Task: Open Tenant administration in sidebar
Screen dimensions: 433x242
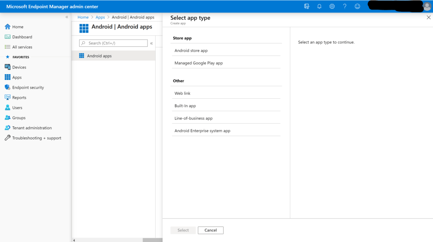Action: pos(32,128)
